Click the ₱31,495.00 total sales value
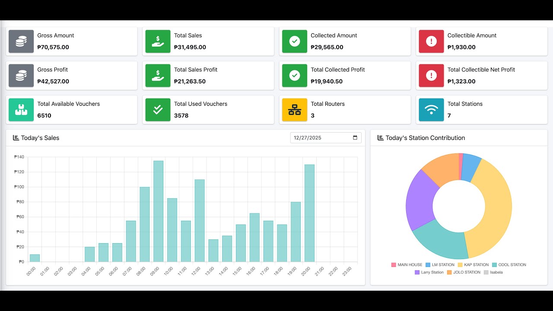 click(x=190, y=47)
